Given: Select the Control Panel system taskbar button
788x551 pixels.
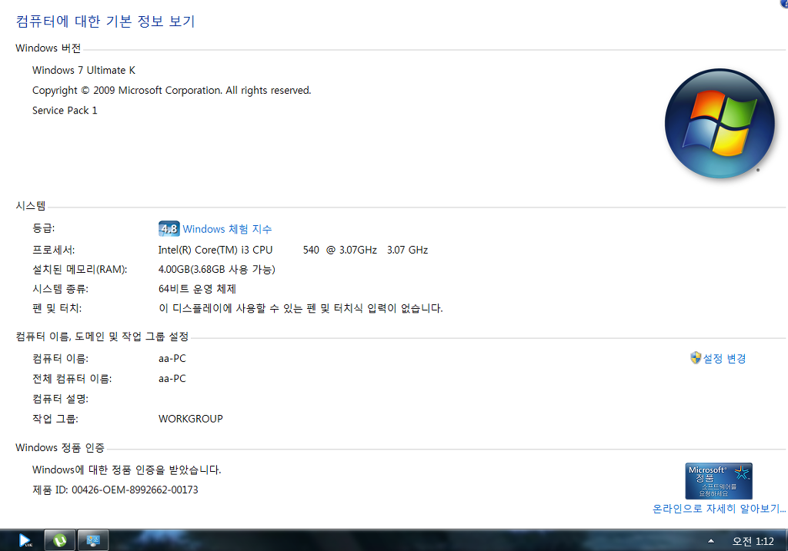Looking at the screenshot, I should click(x=93, y=540).
